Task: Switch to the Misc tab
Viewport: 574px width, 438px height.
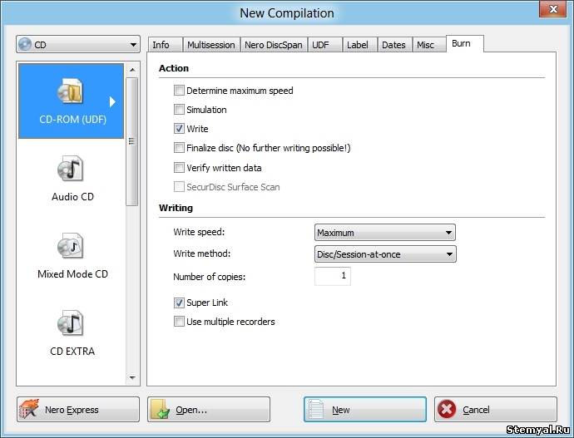Action: coord(429,45)
